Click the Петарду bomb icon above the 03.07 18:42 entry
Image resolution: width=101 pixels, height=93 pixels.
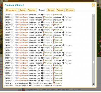pyautogui.click(x=42, y=81)
